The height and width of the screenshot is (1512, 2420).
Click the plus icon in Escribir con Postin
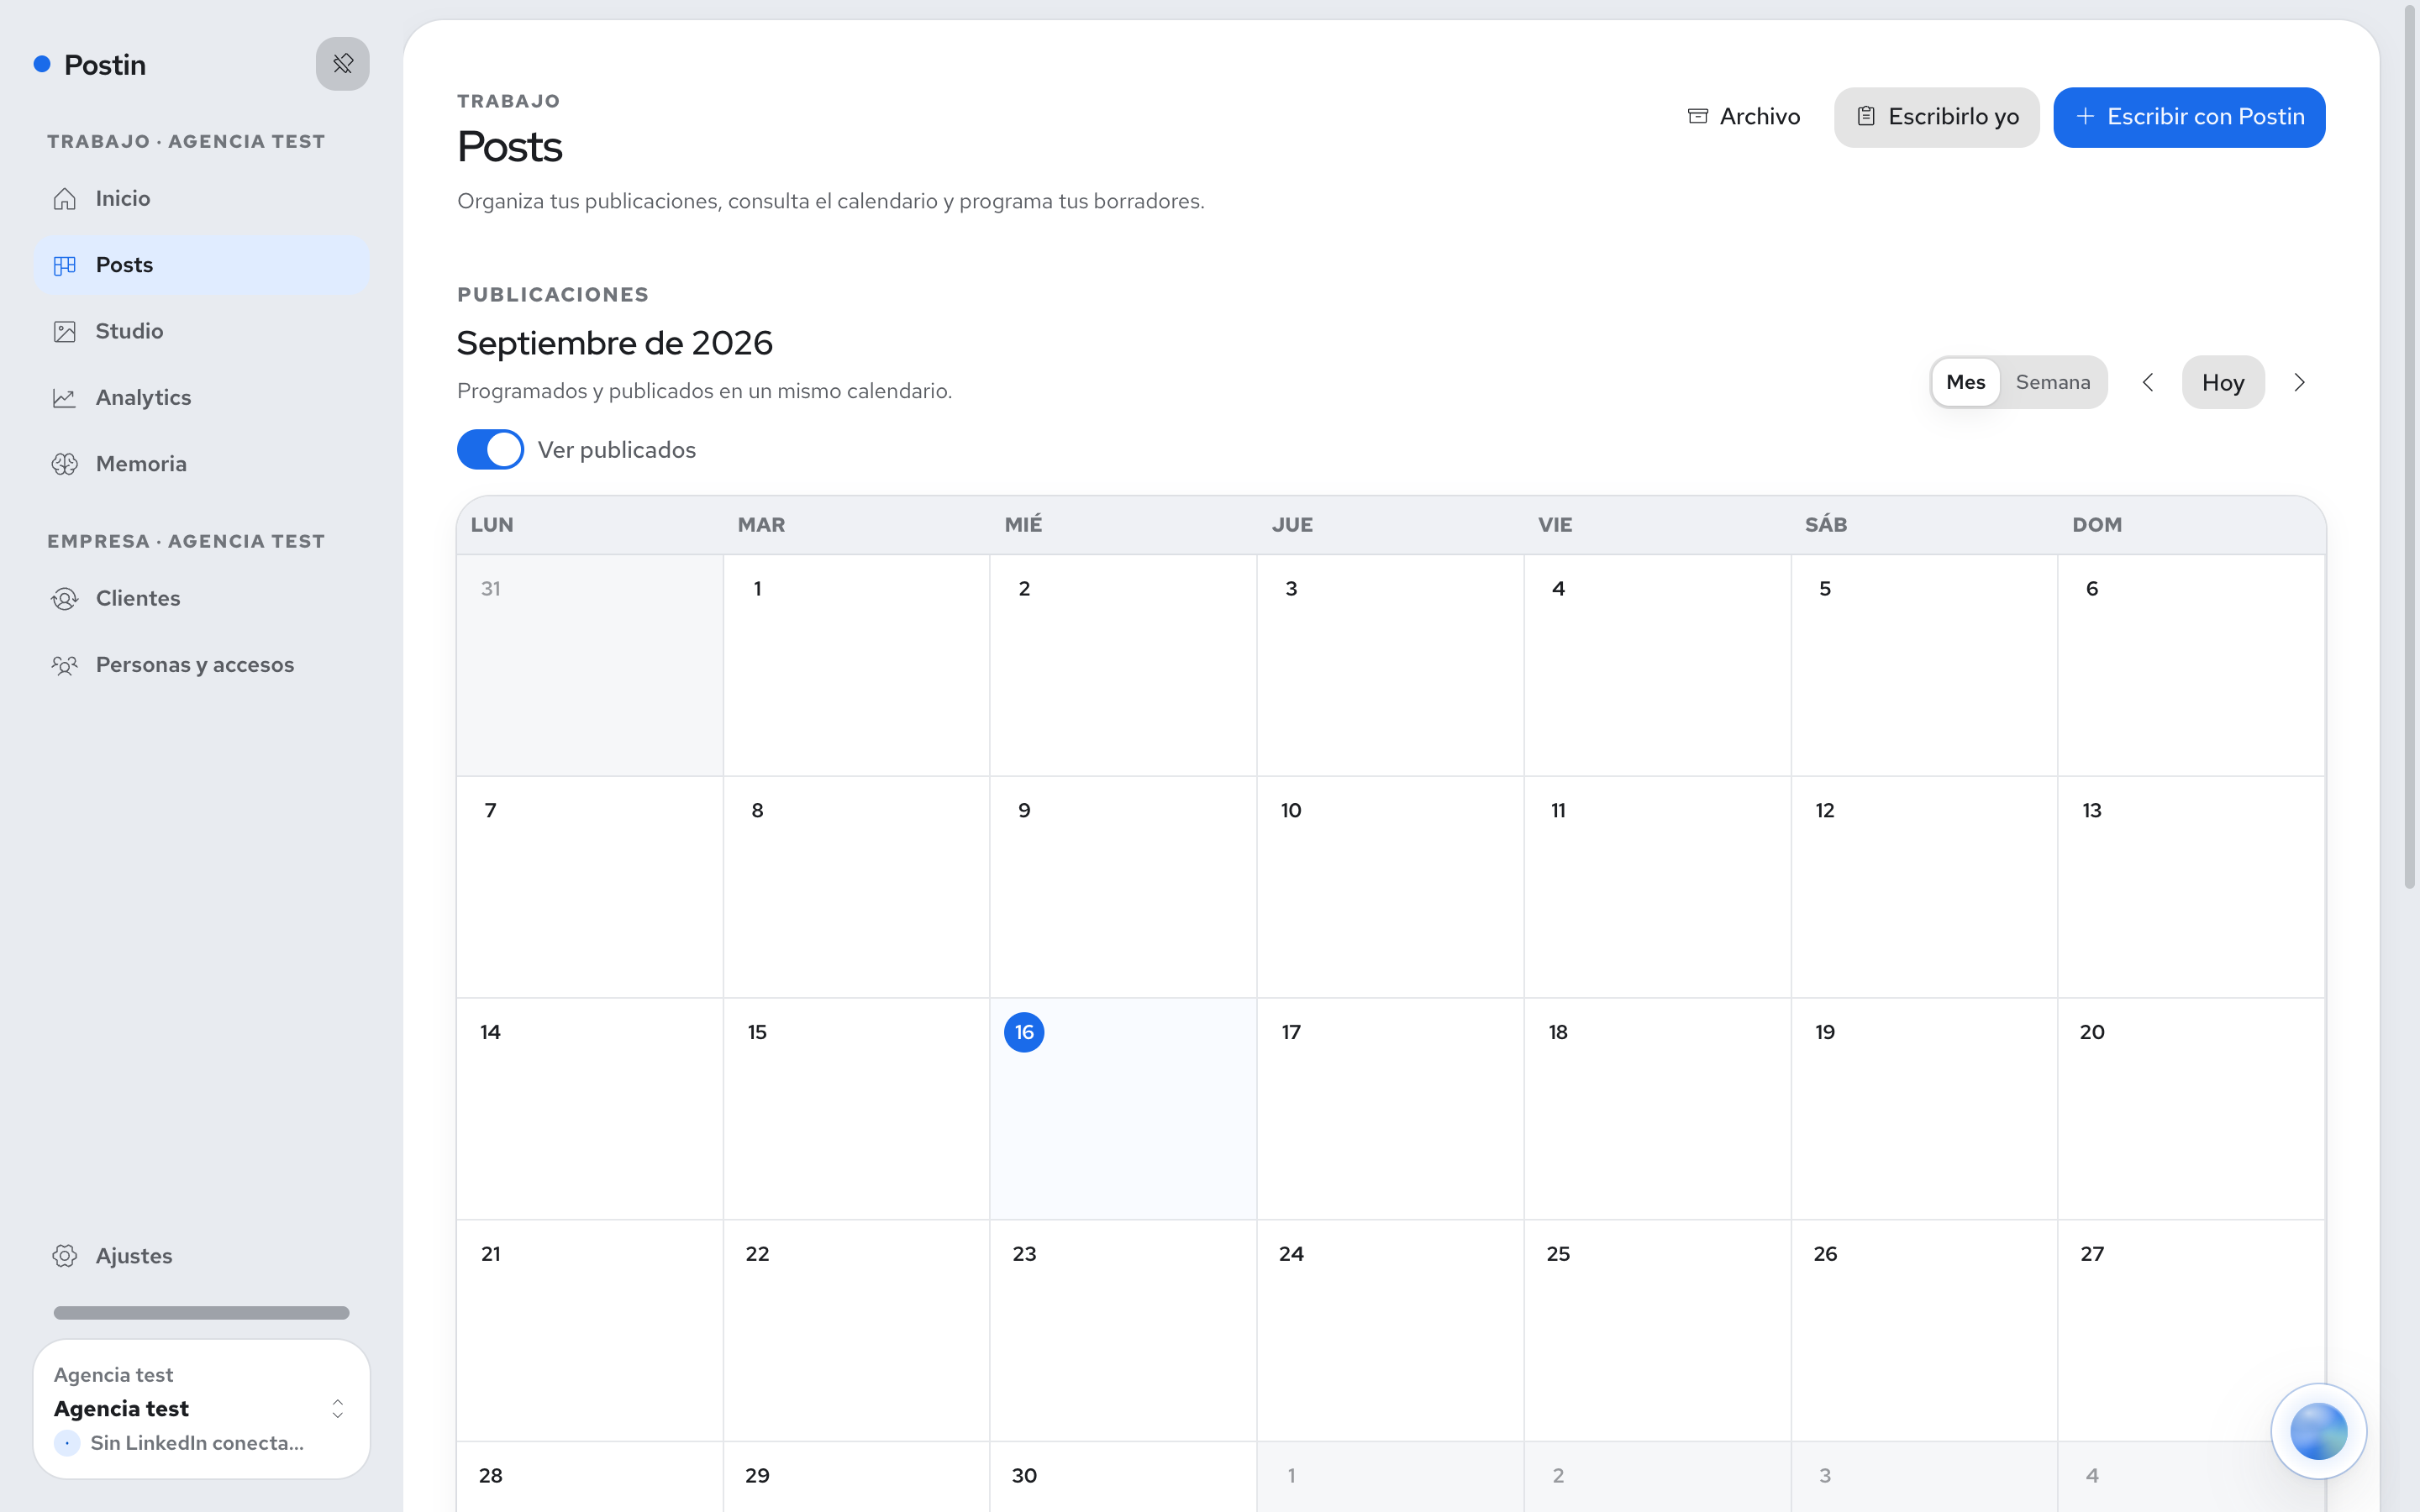(2085, 116)
